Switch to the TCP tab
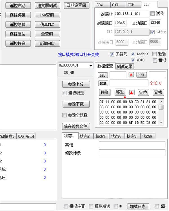Screen dimensions: 169x211 point(131,5)
